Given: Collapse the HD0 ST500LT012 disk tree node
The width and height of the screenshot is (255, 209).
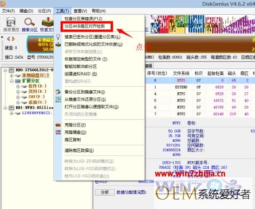Looking at the screenshot, I should tap(6, 70).
